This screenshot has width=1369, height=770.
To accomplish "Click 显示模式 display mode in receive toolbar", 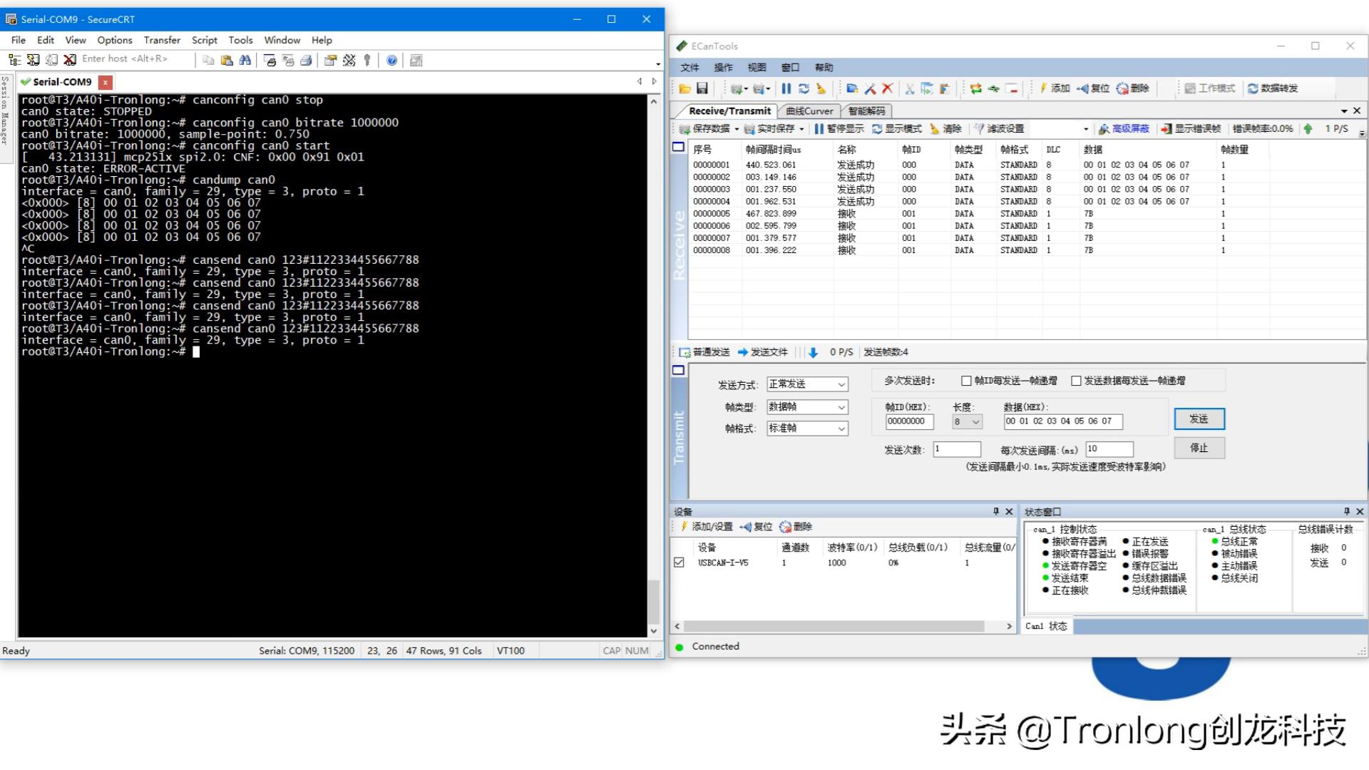I will 897,128.
